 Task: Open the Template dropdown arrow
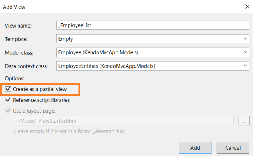pyautogui.click(x=245, y=39)
